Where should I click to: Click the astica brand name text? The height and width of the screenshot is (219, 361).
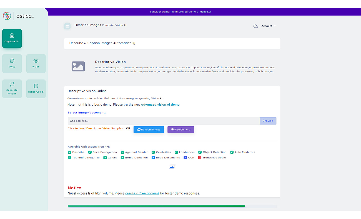click(25, 16)
